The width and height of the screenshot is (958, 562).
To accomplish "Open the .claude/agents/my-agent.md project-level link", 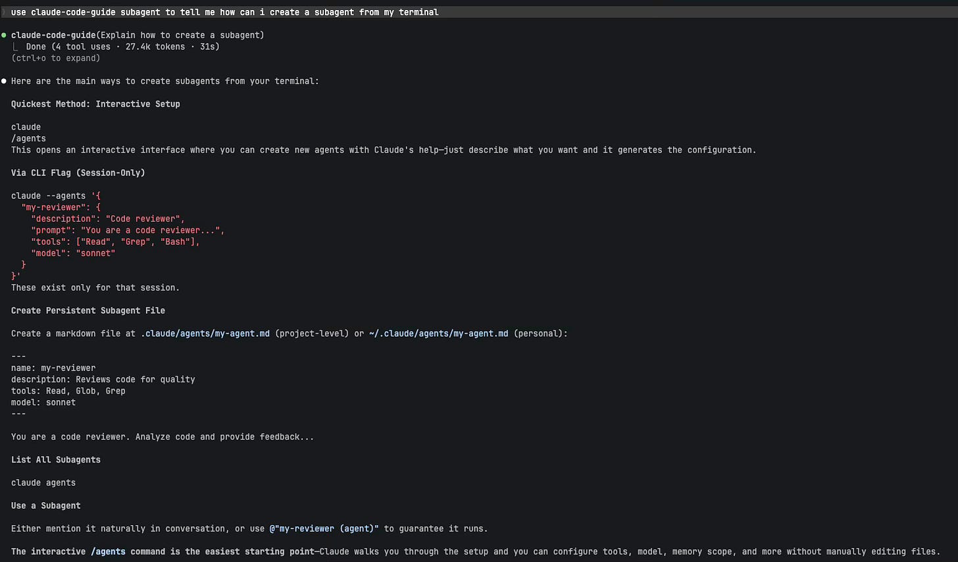I will [x=204, y=333].
